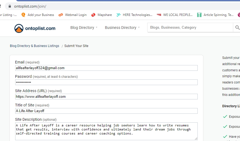Open the Add your Business bookmark icon
The height and width of the screenshot is (141, 240).
(x=23, y=15)
